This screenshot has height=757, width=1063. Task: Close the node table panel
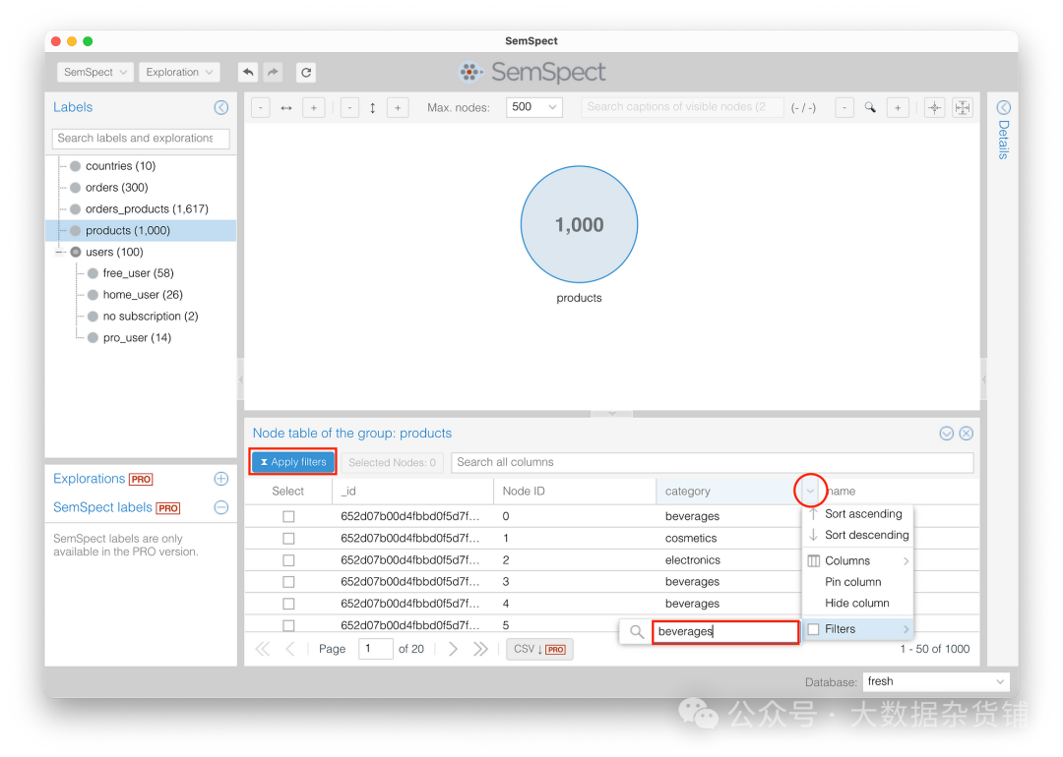tap(967, 434)
